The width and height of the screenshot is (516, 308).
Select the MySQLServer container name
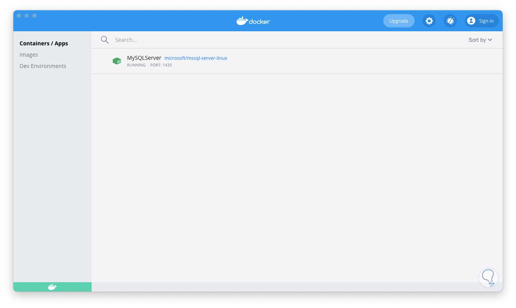pyautogui.click(x=144, y=58)
